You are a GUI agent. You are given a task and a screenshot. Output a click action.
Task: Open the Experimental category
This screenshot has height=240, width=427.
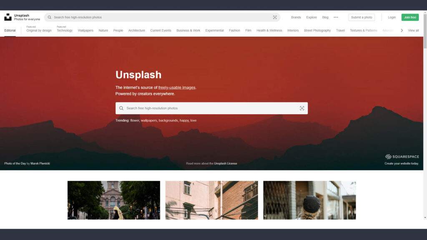(x=215, y=30)
